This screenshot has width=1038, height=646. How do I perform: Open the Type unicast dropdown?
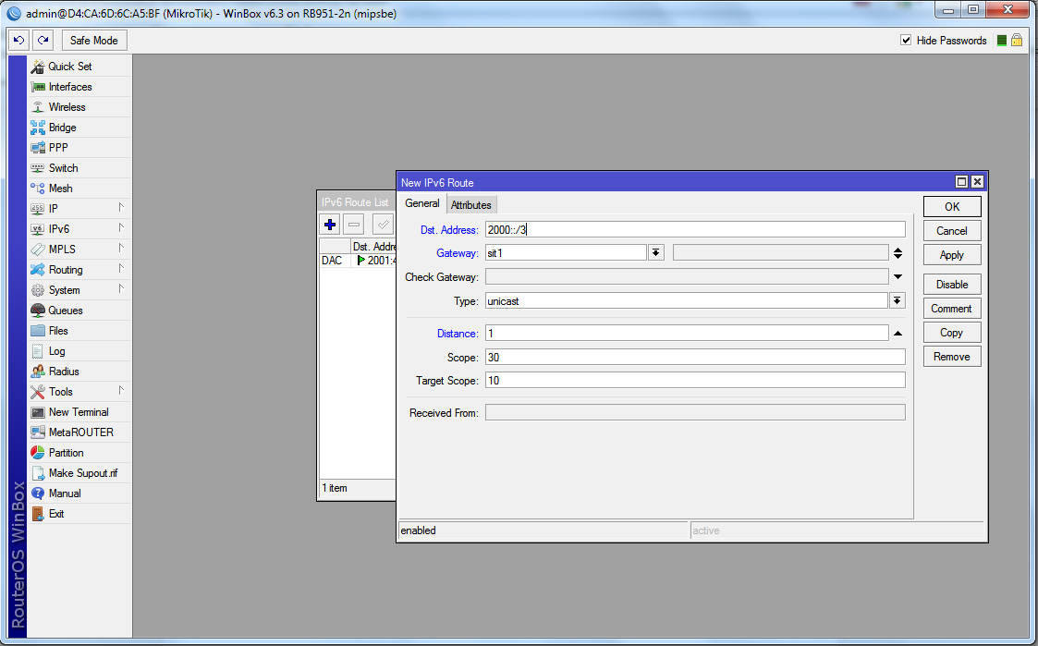pyautogui.click(x=897, y=301)
